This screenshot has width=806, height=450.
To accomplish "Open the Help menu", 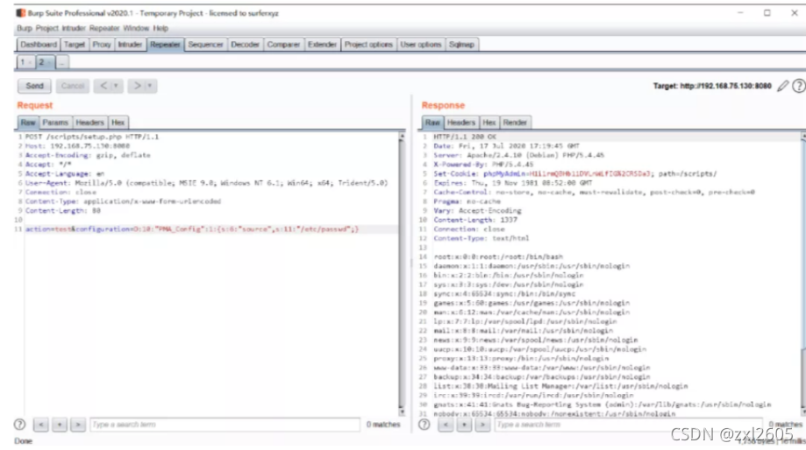I will pyautogui.click(x=160, y=28).
